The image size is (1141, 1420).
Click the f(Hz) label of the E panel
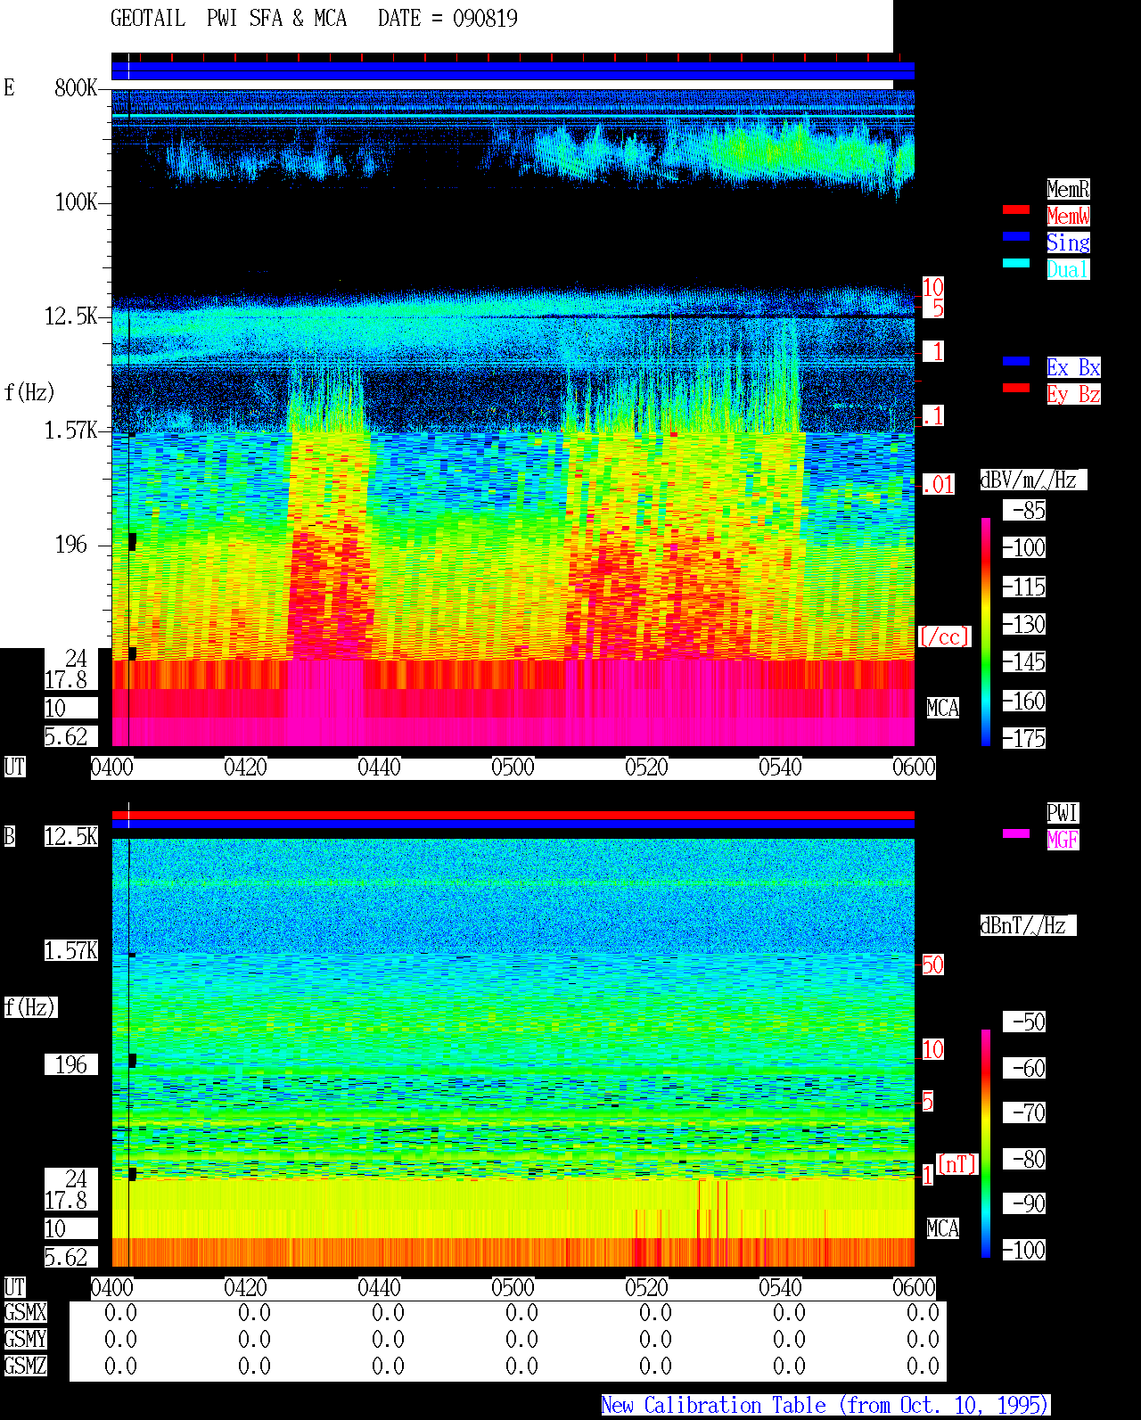(29, 392)
